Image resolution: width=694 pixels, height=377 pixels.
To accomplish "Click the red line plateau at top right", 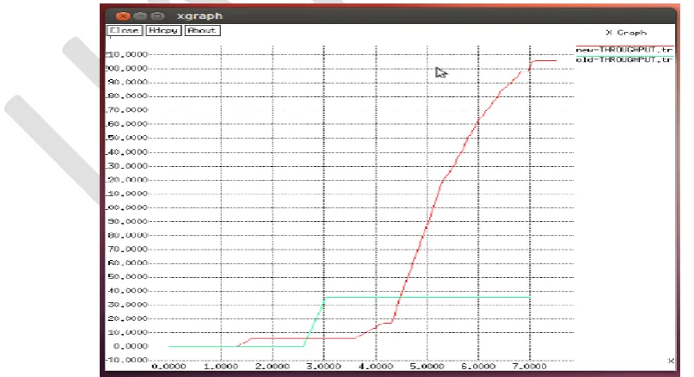I will (x=545, y=61).
